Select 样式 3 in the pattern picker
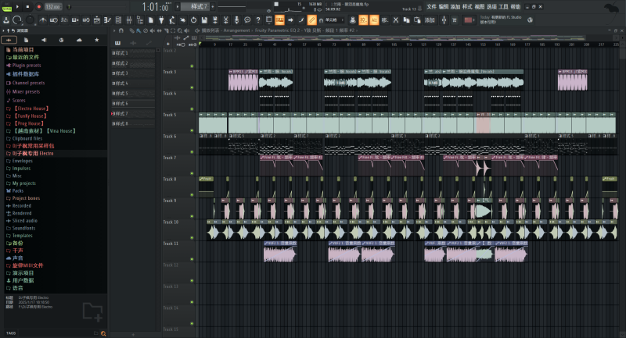The height and width of the screenshot is (338, 626). (x=121, y=73)
